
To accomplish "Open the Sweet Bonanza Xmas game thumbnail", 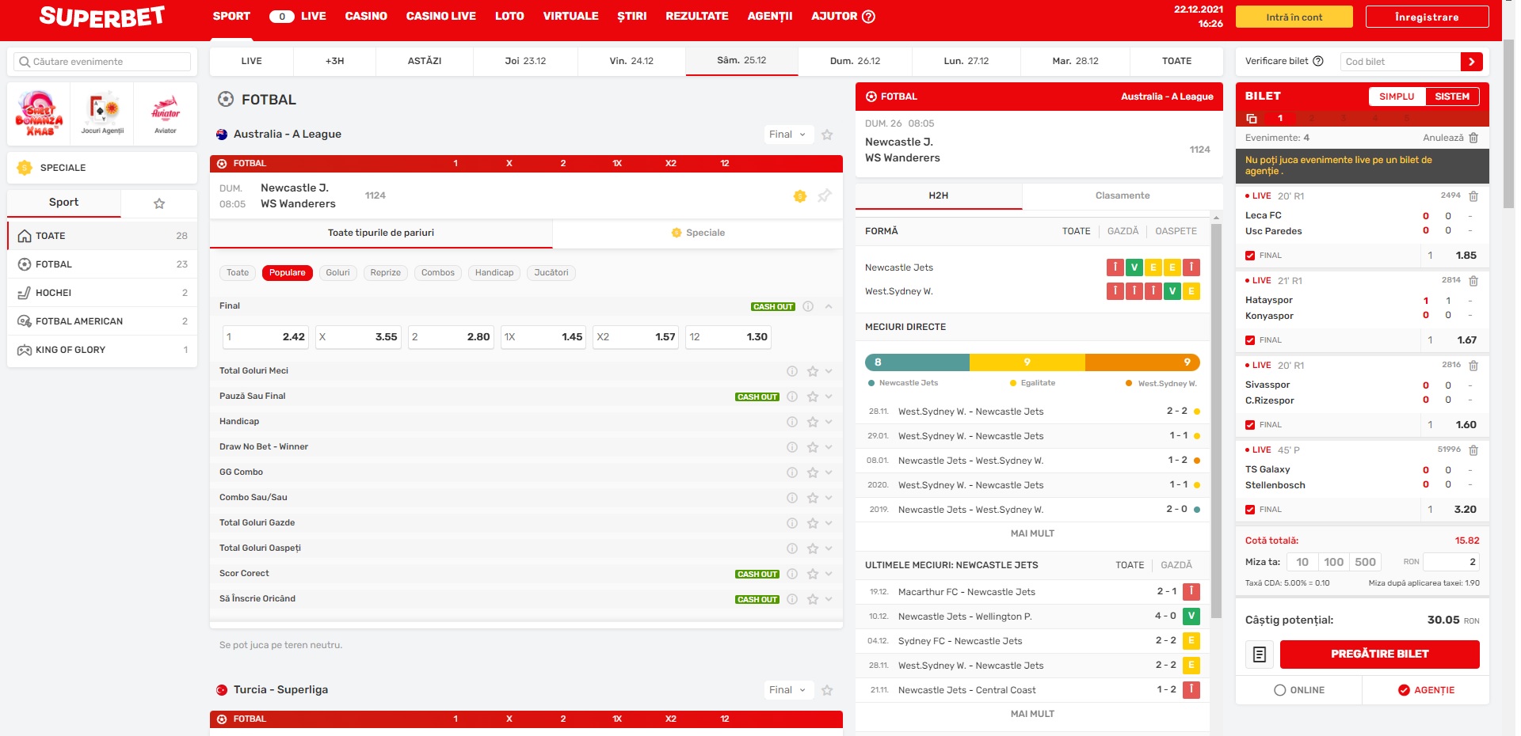I will [x=39, y=113].
